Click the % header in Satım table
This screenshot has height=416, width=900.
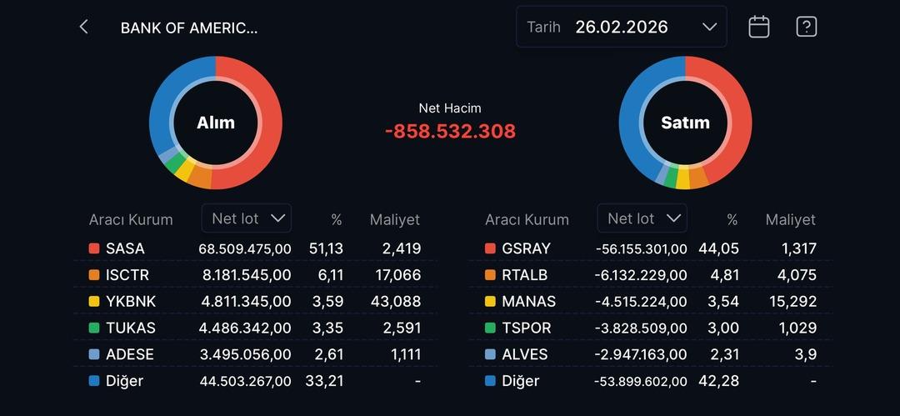click(x=732, y=220)
